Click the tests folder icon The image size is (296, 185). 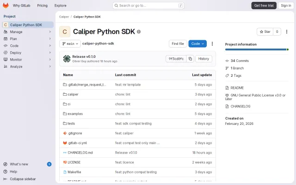click(x=65, y=123)
